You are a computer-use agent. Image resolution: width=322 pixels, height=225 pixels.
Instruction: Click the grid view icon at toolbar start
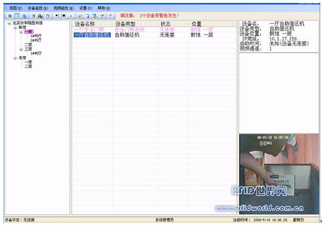(x=10, y=16)
